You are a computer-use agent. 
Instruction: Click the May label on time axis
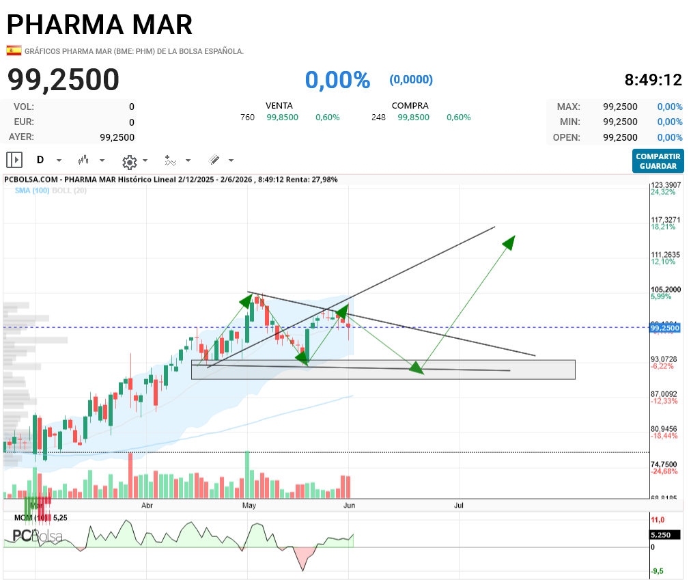249,506
